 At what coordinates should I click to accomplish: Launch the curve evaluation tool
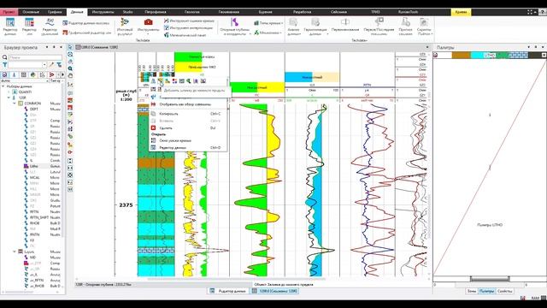(x=189, y=21)
